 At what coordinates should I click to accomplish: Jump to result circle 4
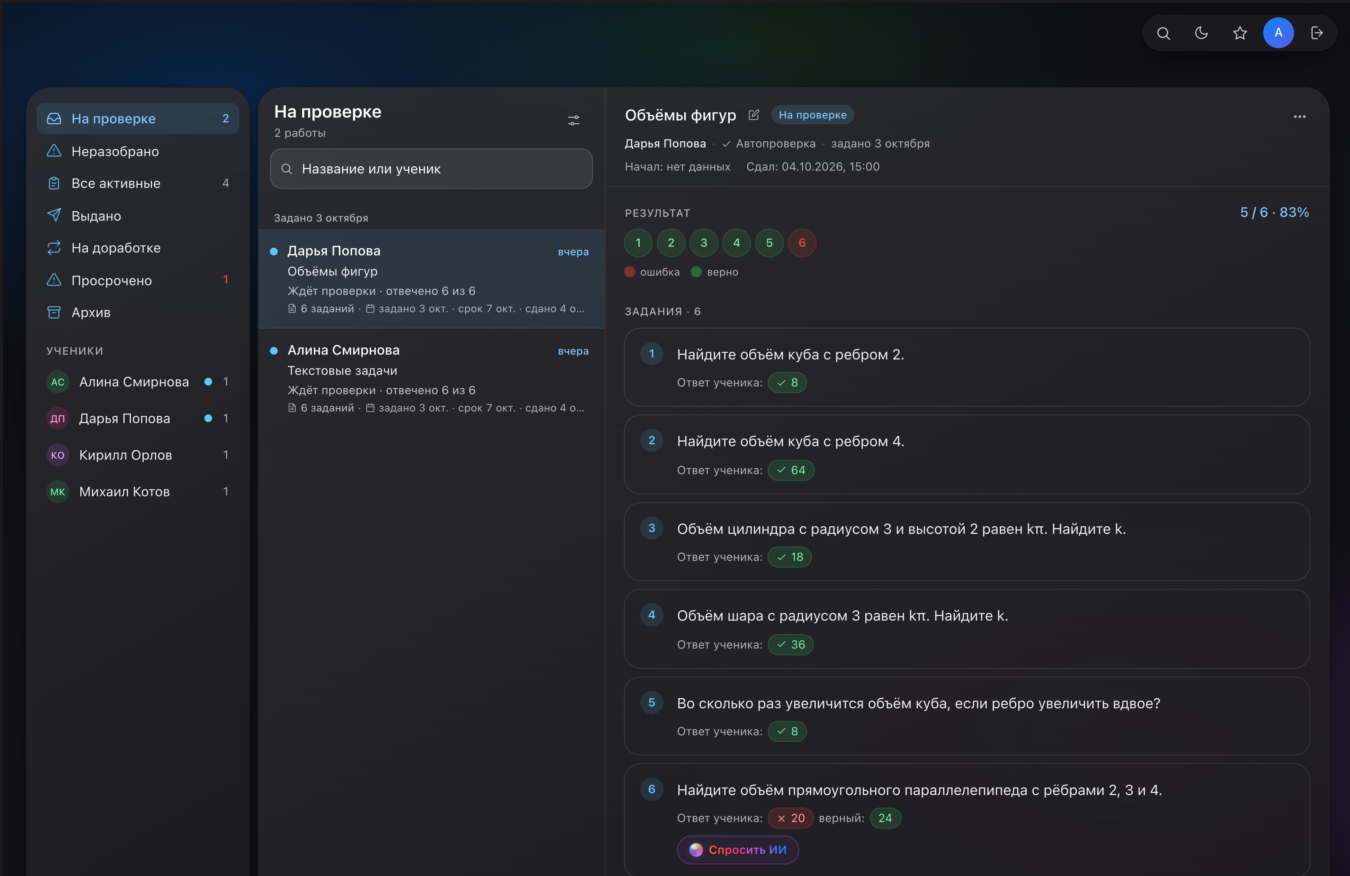pyautogui.click(x=737, y=243)
